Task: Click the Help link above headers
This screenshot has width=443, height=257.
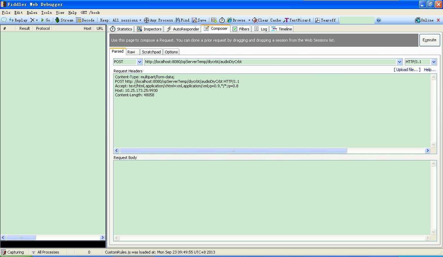Action: pos(430,70)
